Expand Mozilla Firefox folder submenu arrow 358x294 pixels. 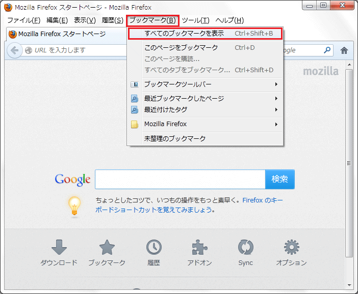[x=276, y=124]
